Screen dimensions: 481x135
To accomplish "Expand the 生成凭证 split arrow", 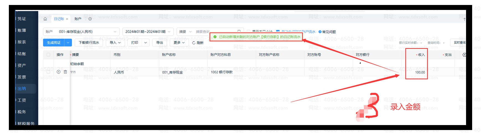I will click(x=68, y=43).
